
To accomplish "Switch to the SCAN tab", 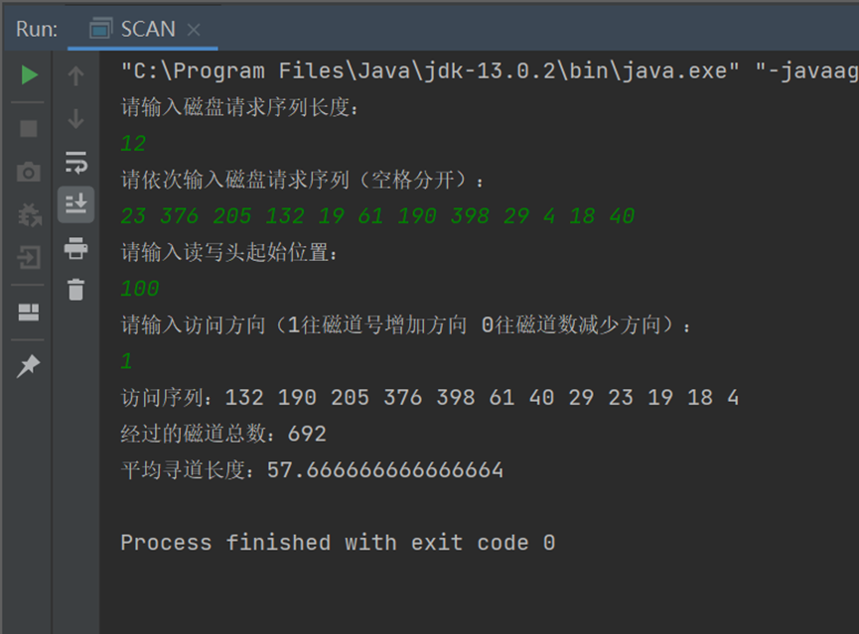I will coord(149,30).
